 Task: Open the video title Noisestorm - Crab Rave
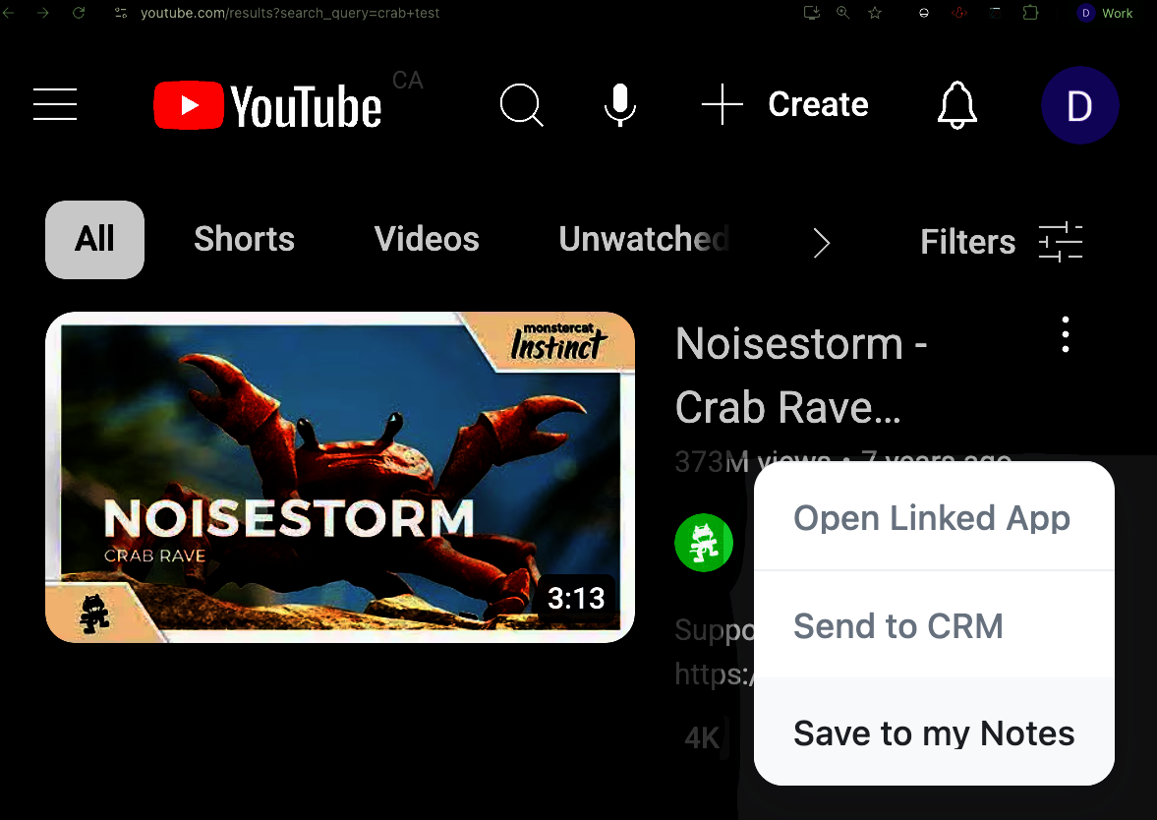click(x=800, y=376)
